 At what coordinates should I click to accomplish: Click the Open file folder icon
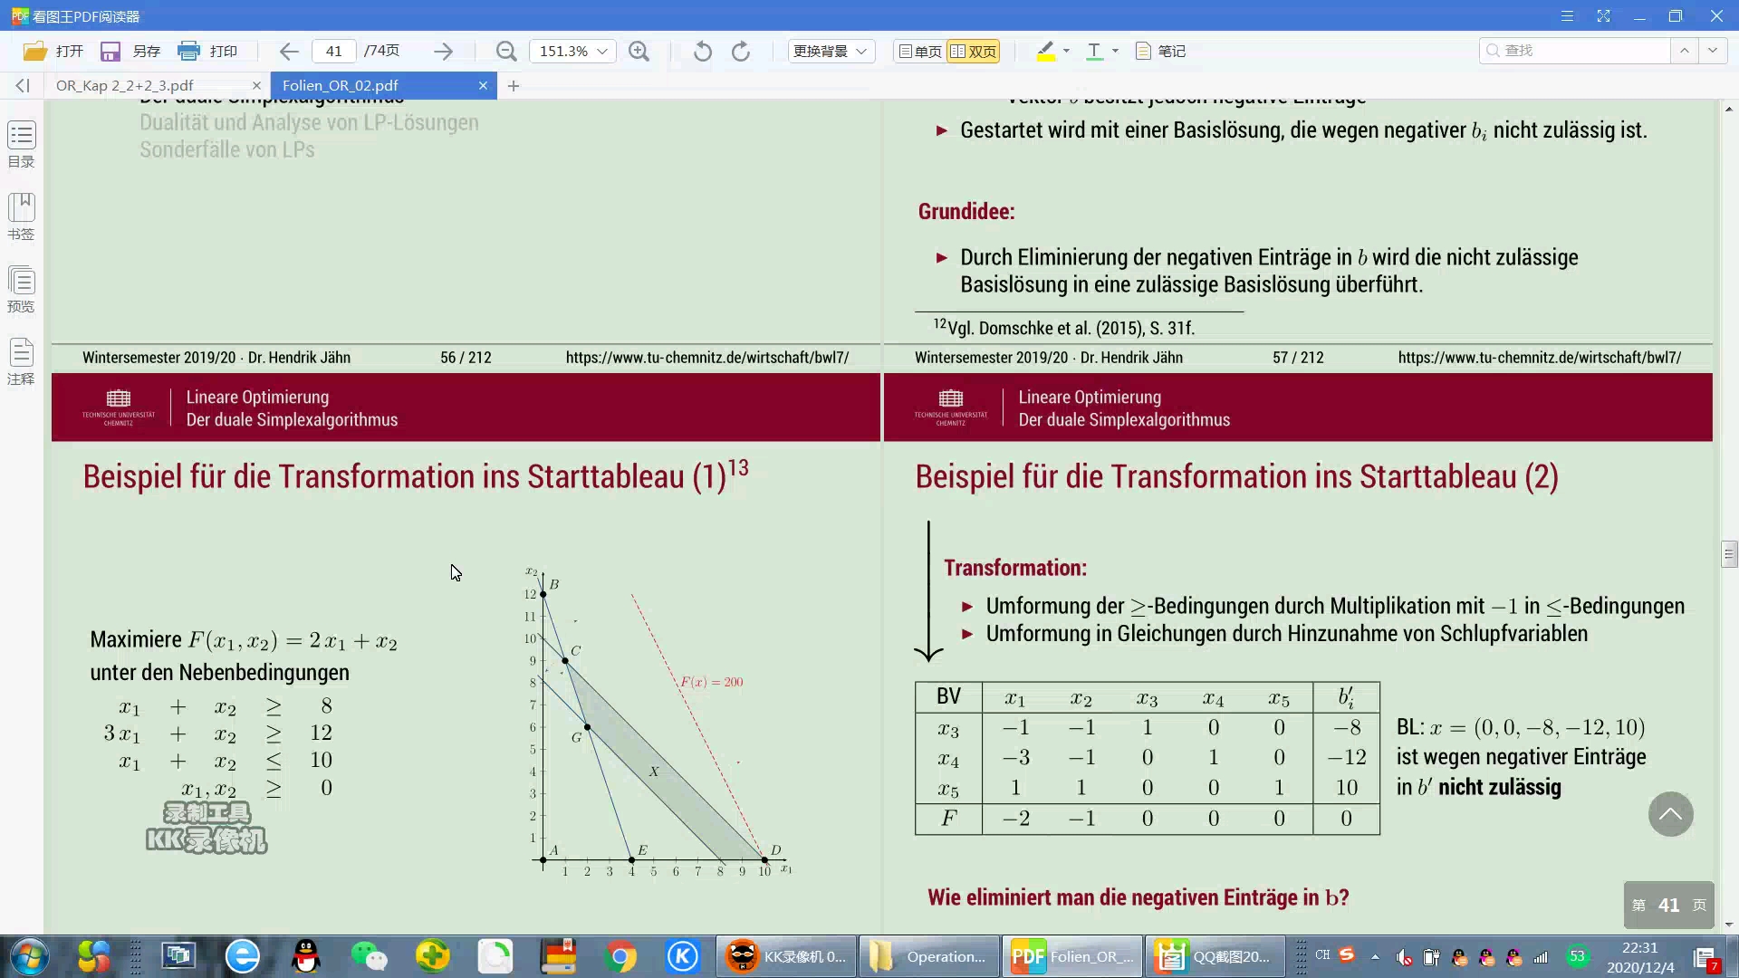pos(35,52)
